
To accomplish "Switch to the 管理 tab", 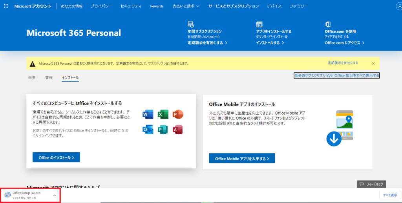I will pos(49,78).
